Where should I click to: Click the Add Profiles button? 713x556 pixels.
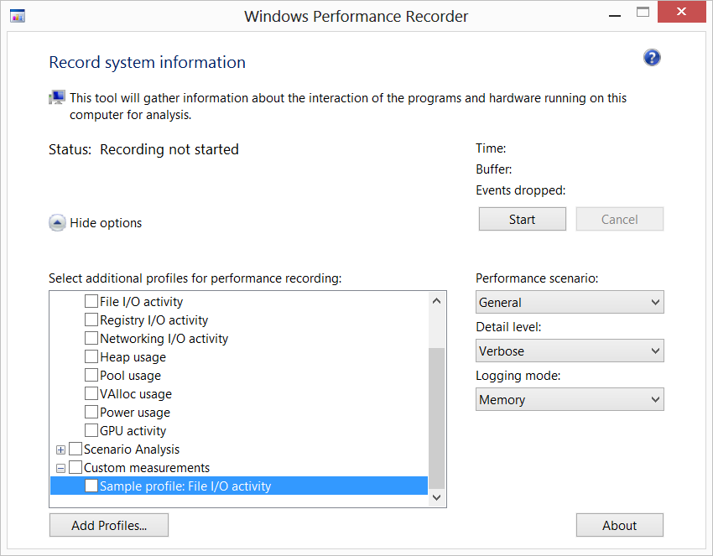pos(109,526)
